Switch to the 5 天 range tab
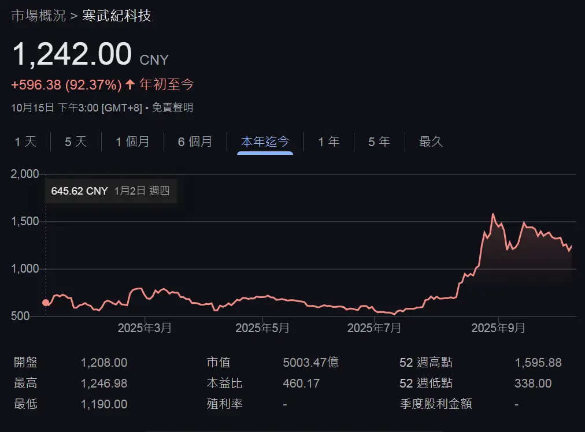Screen dimensions: 585x432 (x=76, y=141)
